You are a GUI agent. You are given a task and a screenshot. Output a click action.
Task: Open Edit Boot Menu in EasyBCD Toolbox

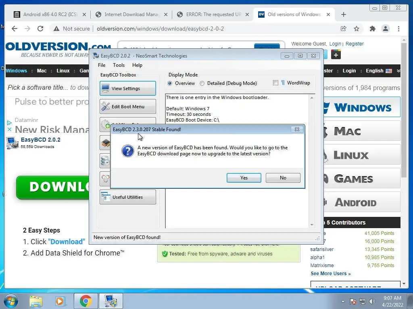click(x=128, y=106)
